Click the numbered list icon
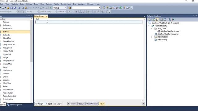Viewport: 198px width, 111px height. [x=95, y=12]
